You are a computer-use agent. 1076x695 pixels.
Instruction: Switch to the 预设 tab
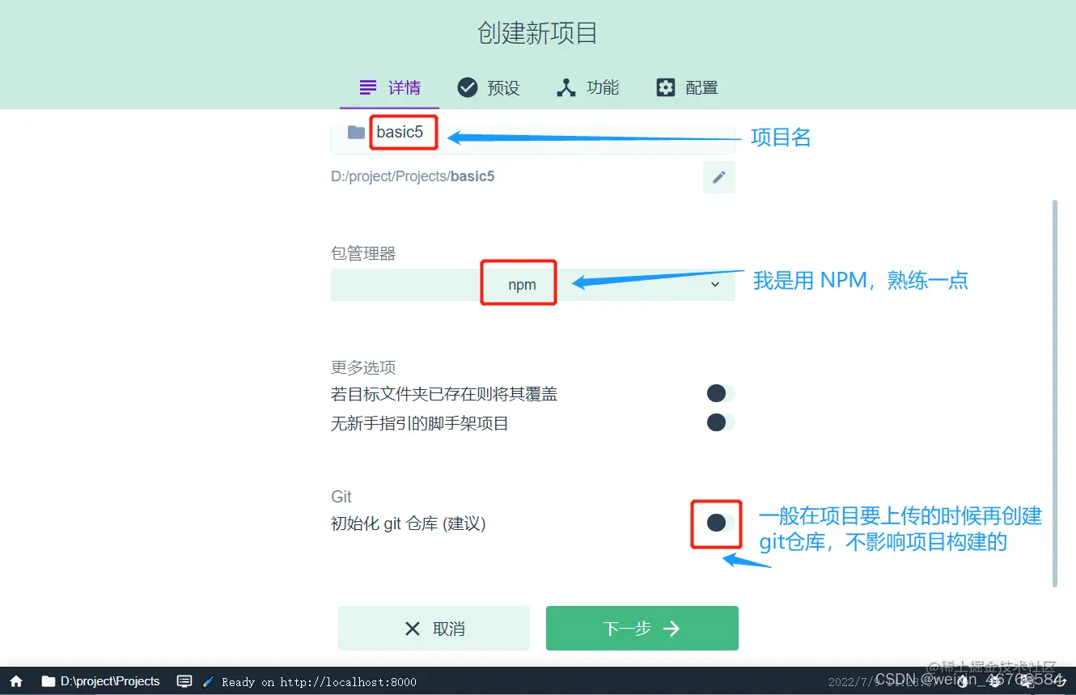[x=489, y=87]
